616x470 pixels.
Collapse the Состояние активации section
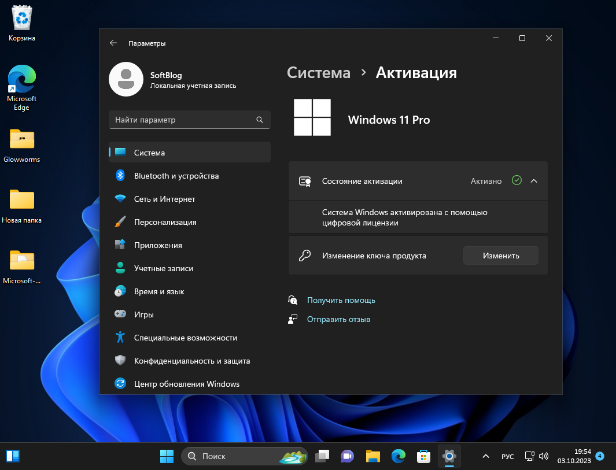(534, 181)
